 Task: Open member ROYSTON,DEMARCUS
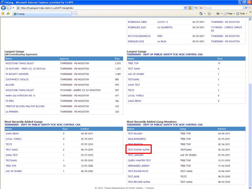[x=139, y=36]
